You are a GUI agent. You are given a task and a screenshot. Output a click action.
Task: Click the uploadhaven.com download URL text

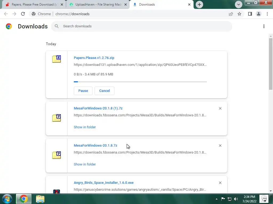tap(140, 65)
